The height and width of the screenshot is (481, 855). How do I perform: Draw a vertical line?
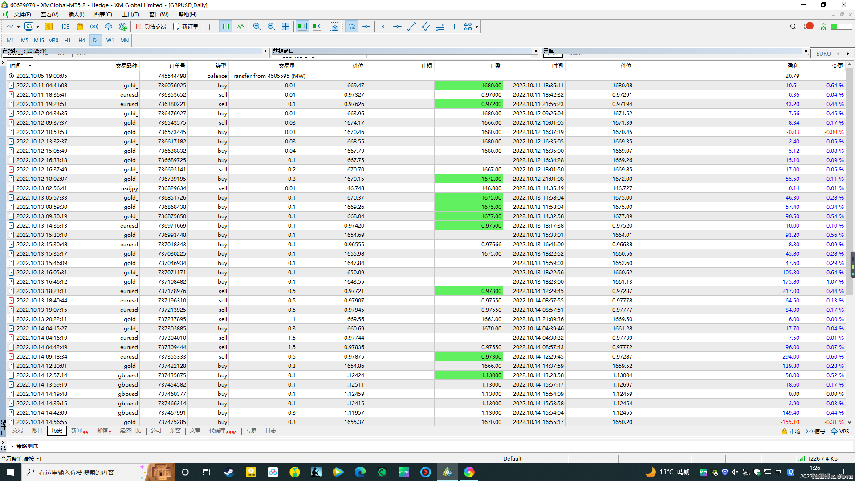click(383, 27)
